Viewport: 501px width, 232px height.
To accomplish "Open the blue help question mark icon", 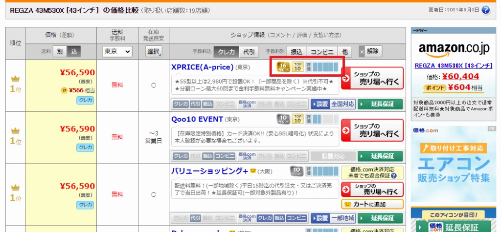I will click(486, 10).
